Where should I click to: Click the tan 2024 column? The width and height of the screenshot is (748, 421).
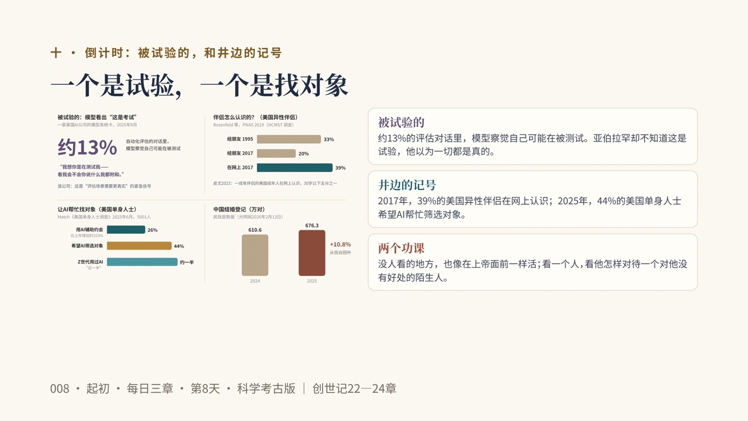tap(255, 255)
